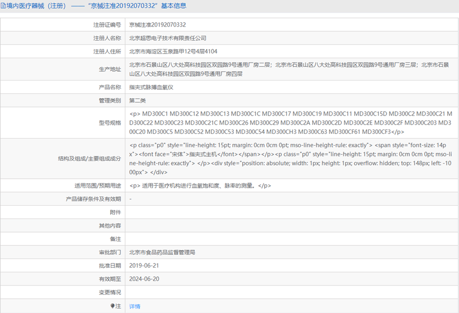Click the 注册人住所 label

[x=107, y=51]
